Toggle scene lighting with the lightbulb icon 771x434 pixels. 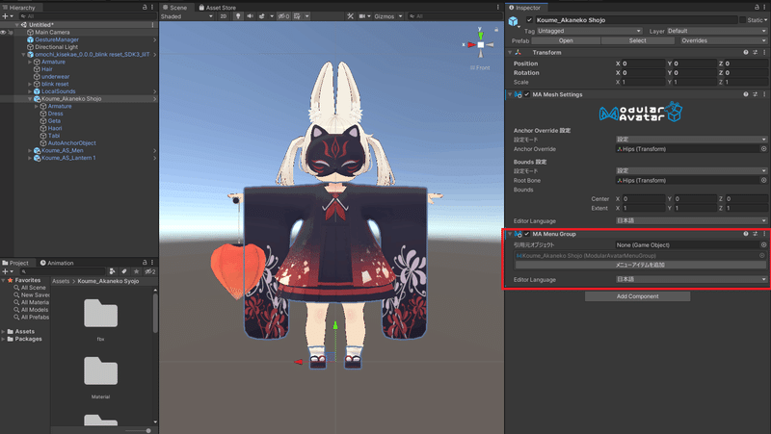pyautogui.click(x=238, y=16)
